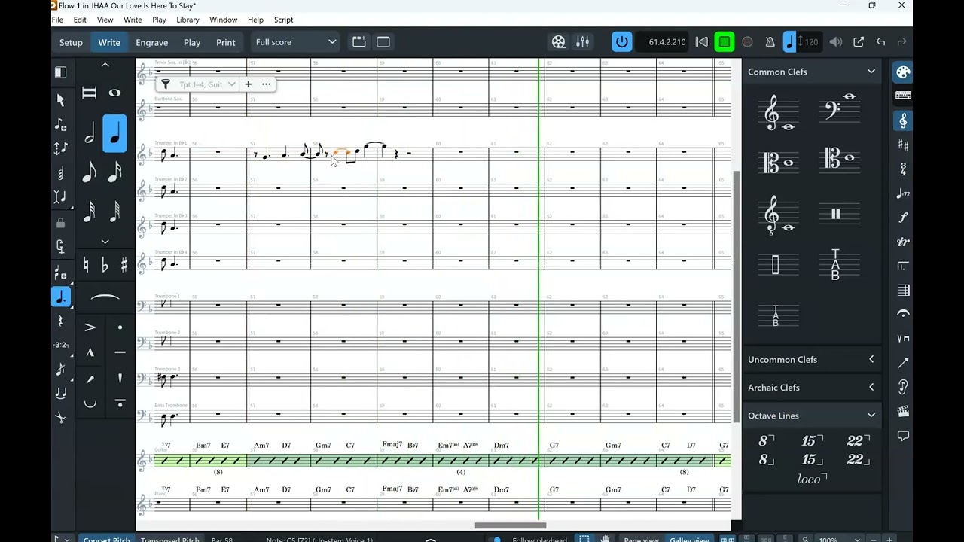Select the half note duration
Viewport: 964px width, 542px height.
89,134
